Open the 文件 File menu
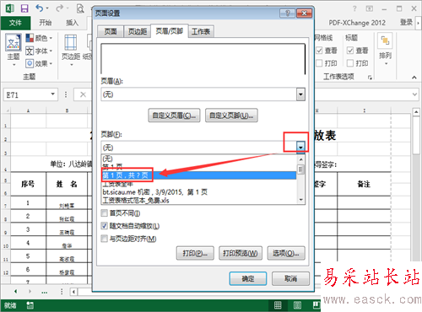 click(x=15, y=23)
